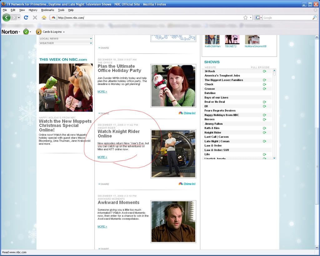
Task: Click the Muppets Christmas Special image
Action: [x=66, y=88]
